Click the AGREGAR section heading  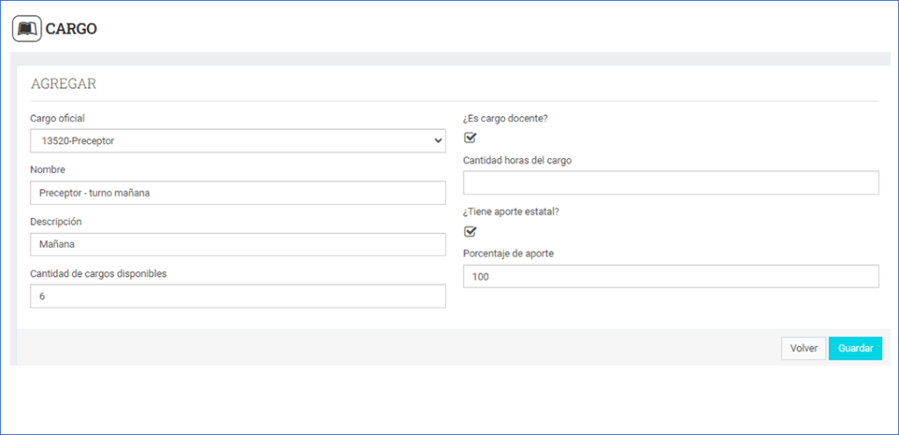pyautogui.click(x=63, y=84)
